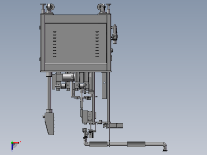This screenshot has width=207, height=155.
Task: Click the blue Z axis arrow on triad
Action: [x=12, y=147]
